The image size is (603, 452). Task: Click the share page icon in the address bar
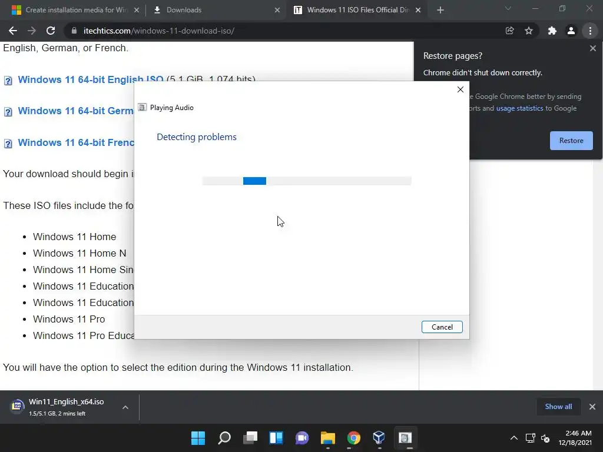pos(509,31)
